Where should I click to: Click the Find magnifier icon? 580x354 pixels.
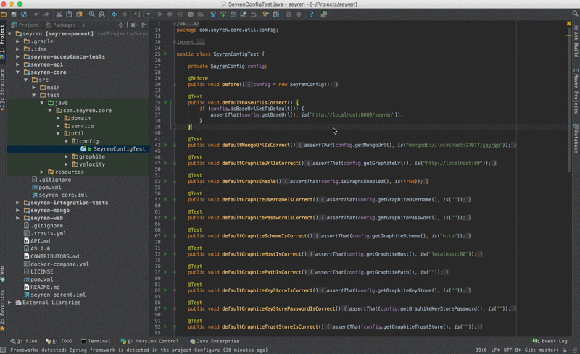click(x=92, y=14)
